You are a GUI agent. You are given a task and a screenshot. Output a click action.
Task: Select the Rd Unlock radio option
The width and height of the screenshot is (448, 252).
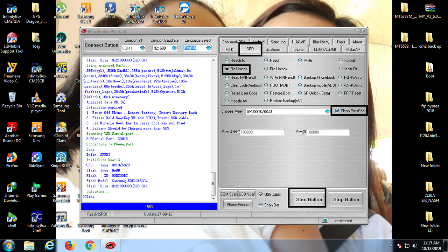[236, 69]
